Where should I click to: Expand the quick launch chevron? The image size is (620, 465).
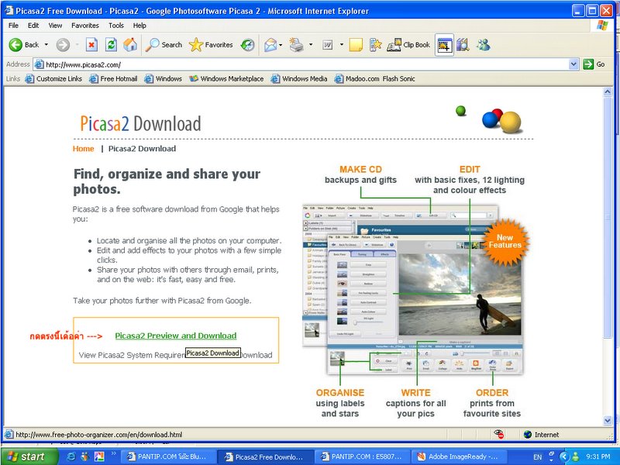tap(113, 454)
